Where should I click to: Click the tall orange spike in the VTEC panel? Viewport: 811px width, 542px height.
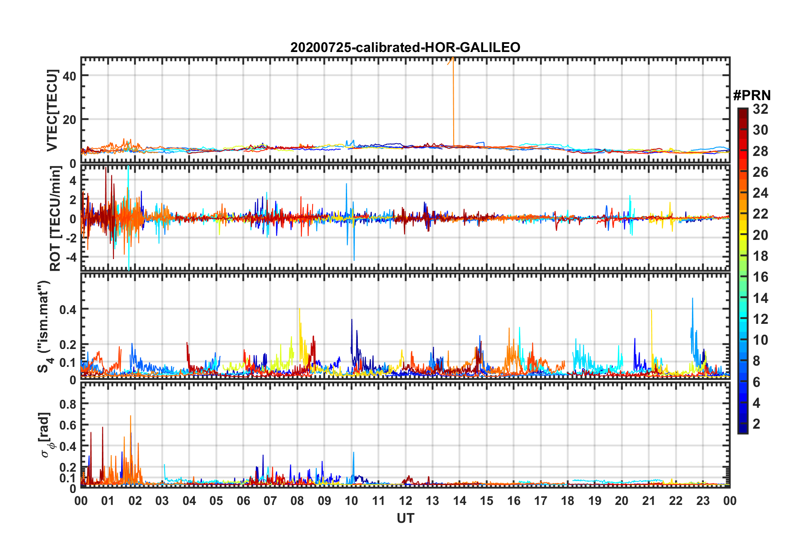click(453, 102)
